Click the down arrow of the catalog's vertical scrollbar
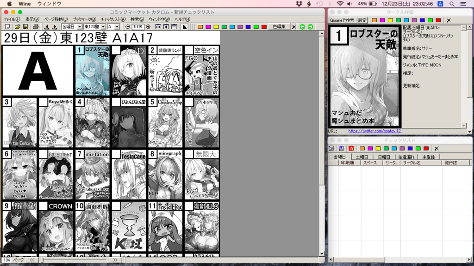The width and height of the screenshot is (474, 266). 322,254
